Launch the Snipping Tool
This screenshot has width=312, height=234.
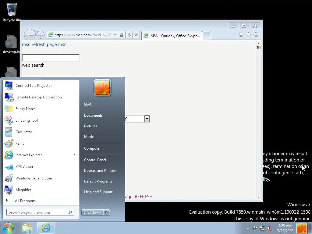(x=41, y=120)
